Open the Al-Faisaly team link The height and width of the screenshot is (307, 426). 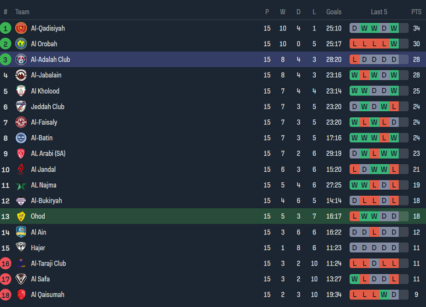44,122
